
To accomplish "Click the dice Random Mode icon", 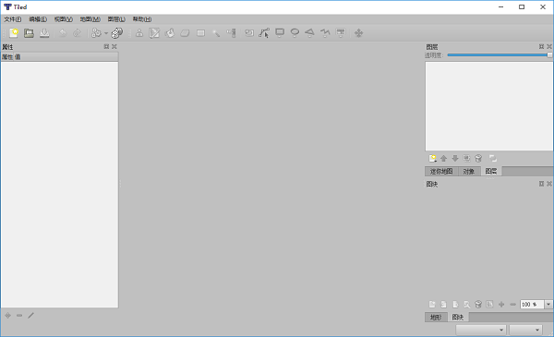I will [117, 33].
